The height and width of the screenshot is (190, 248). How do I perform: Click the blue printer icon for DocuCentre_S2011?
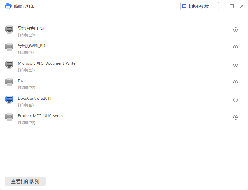[x=9, y=100]
